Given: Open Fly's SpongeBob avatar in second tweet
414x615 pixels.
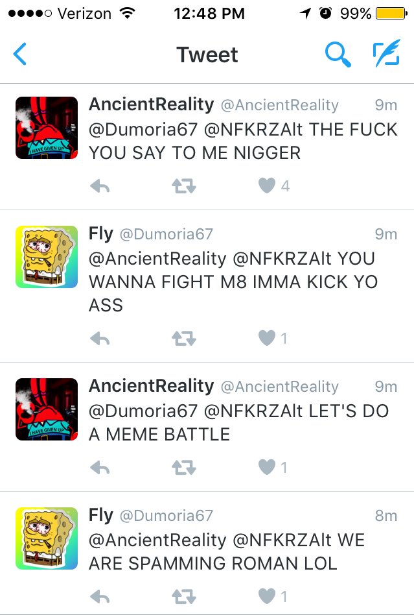Looking at the screenshot, I should click(47, 257).
